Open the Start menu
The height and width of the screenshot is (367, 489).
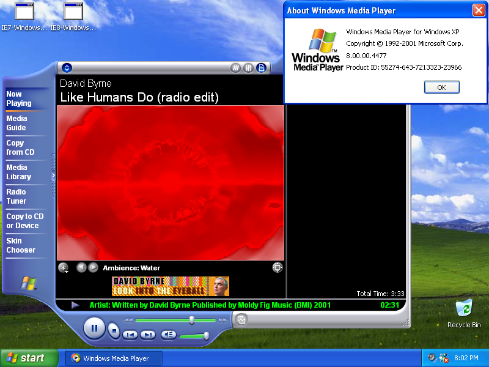pos(29,358)
